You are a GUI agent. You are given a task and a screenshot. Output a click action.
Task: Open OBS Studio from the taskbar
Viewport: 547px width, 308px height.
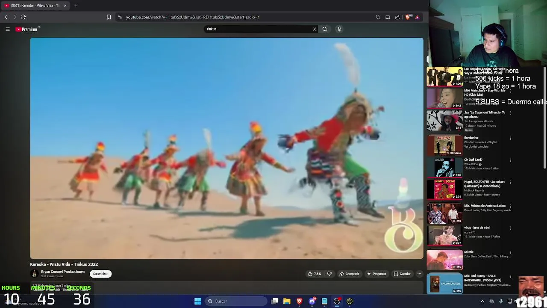coord(337,301)
